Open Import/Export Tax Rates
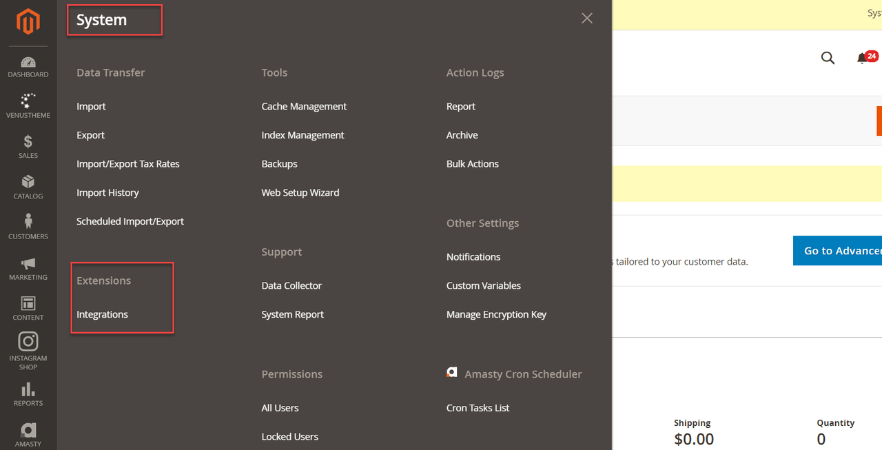Viewport: 882px width, 450px height. (128, 164)
